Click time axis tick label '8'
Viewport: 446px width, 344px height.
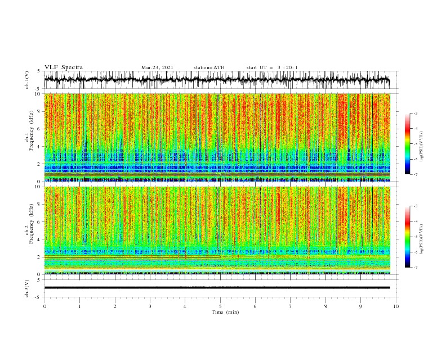tap(325, 306)
